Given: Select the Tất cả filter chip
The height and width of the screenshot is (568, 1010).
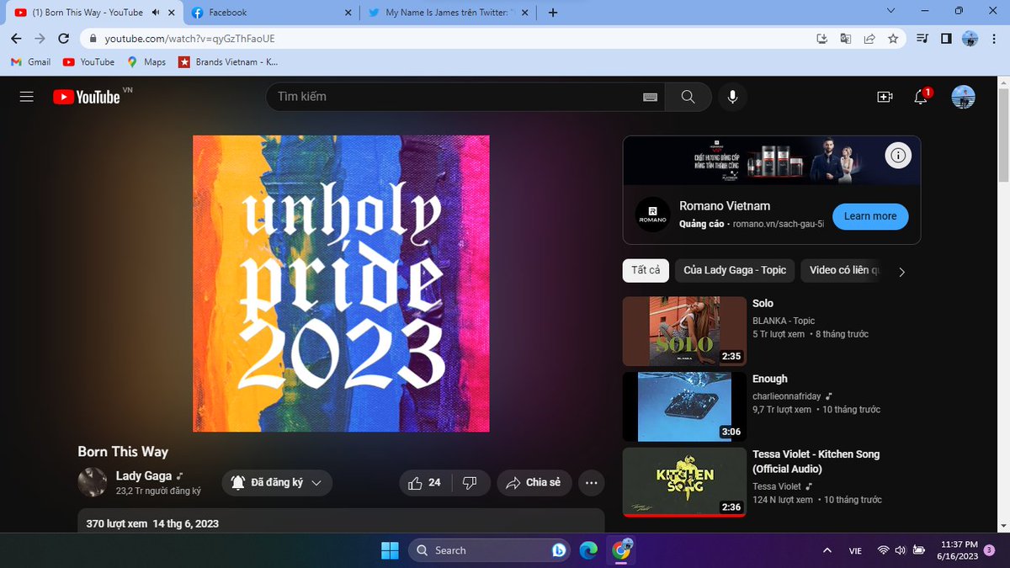Looking at the screenshot, I should [646, 270].
